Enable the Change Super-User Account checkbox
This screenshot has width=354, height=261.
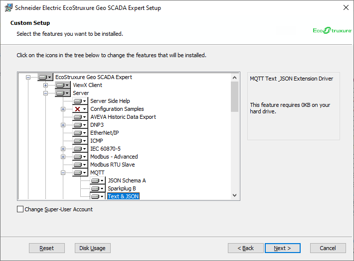pyautogui.click(x=20, y=209)
